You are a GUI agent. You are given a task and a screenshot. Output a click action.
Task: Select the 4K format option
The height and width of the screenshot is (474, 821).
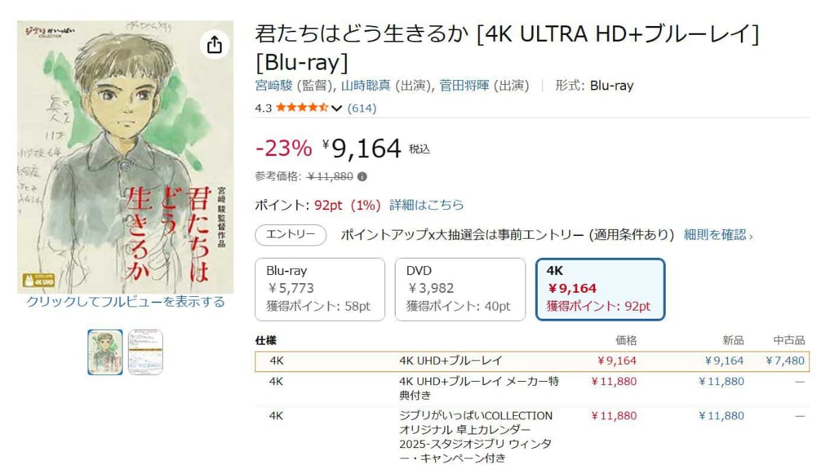click(600, 289)
